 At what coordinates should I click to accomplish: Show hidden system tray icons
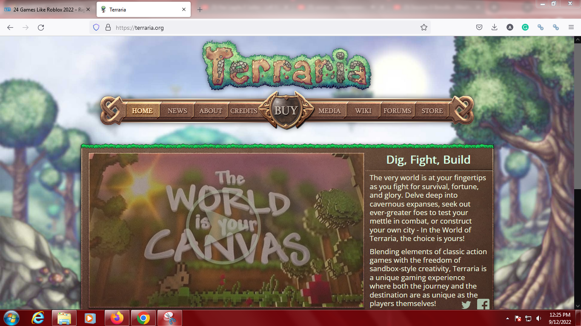pyautogui.click(x=507, y=318)
